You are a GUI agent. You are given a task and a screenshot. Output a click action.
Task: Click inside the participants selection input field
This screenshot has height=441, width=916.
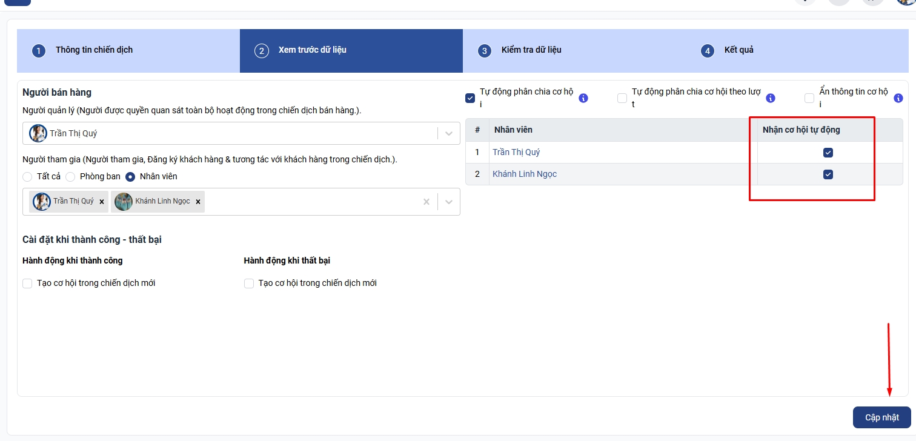[309, 202]
